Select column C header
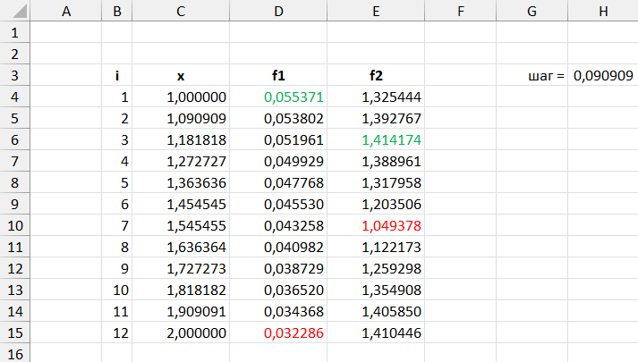 [181, 11]
